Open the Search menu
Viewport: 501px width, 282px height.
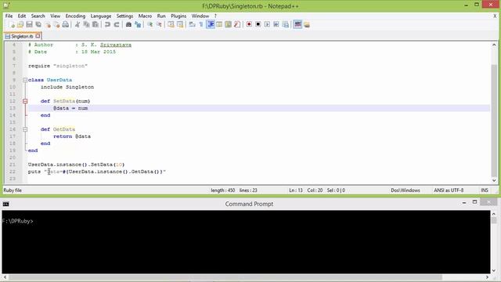click(38, 16)
